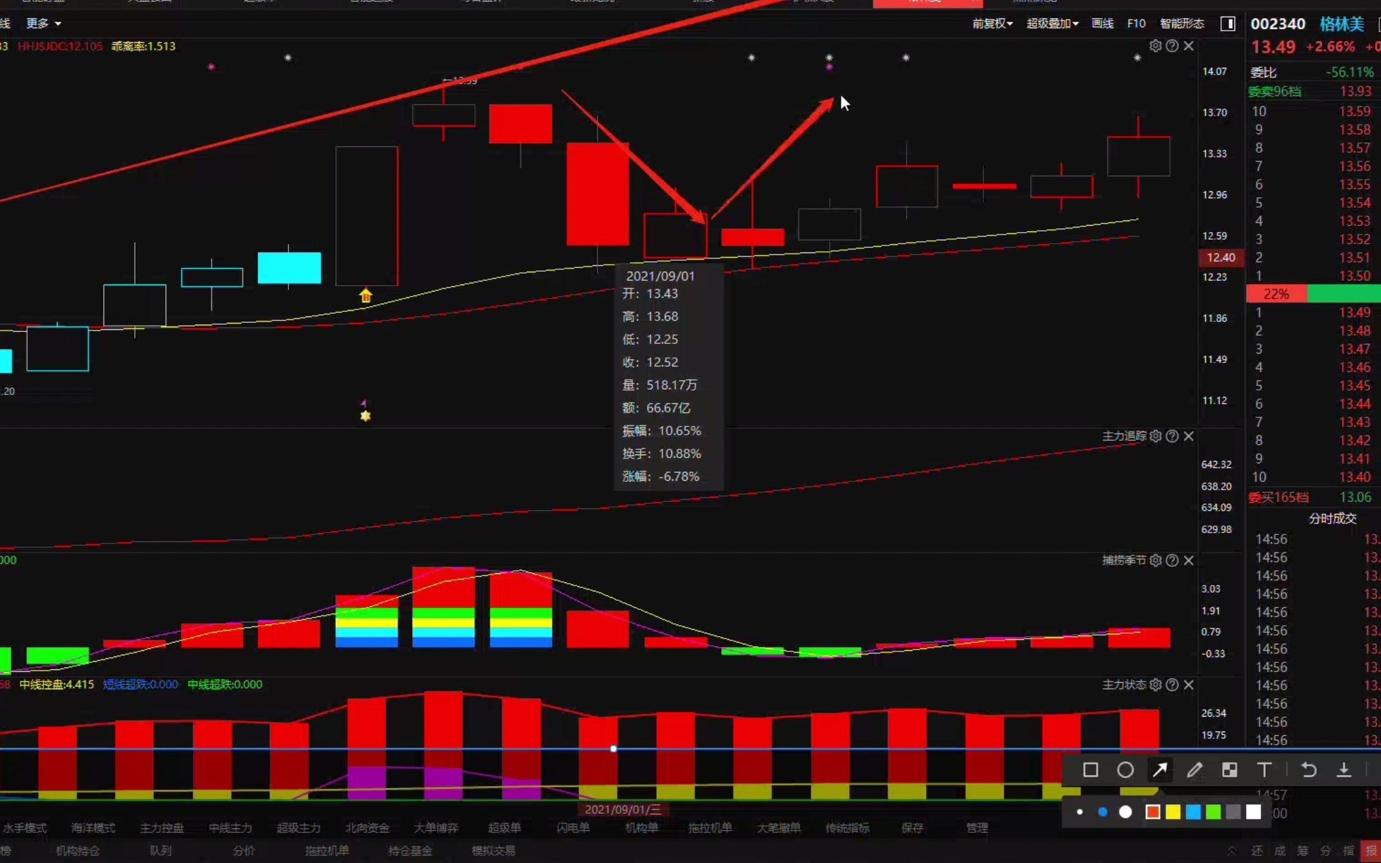Screen dimensions: 1381x863
Task: Open main chart indicator settings gear
Action: (x=1155, y=46)
